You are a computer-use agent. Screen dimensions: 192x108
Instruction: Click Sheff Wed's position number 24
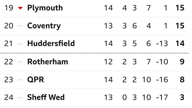[8, 98]
